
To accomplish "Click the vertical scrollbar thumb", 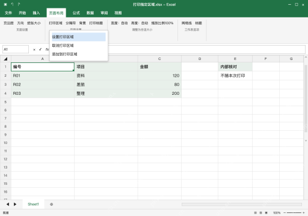I will [x=306, y=98].
